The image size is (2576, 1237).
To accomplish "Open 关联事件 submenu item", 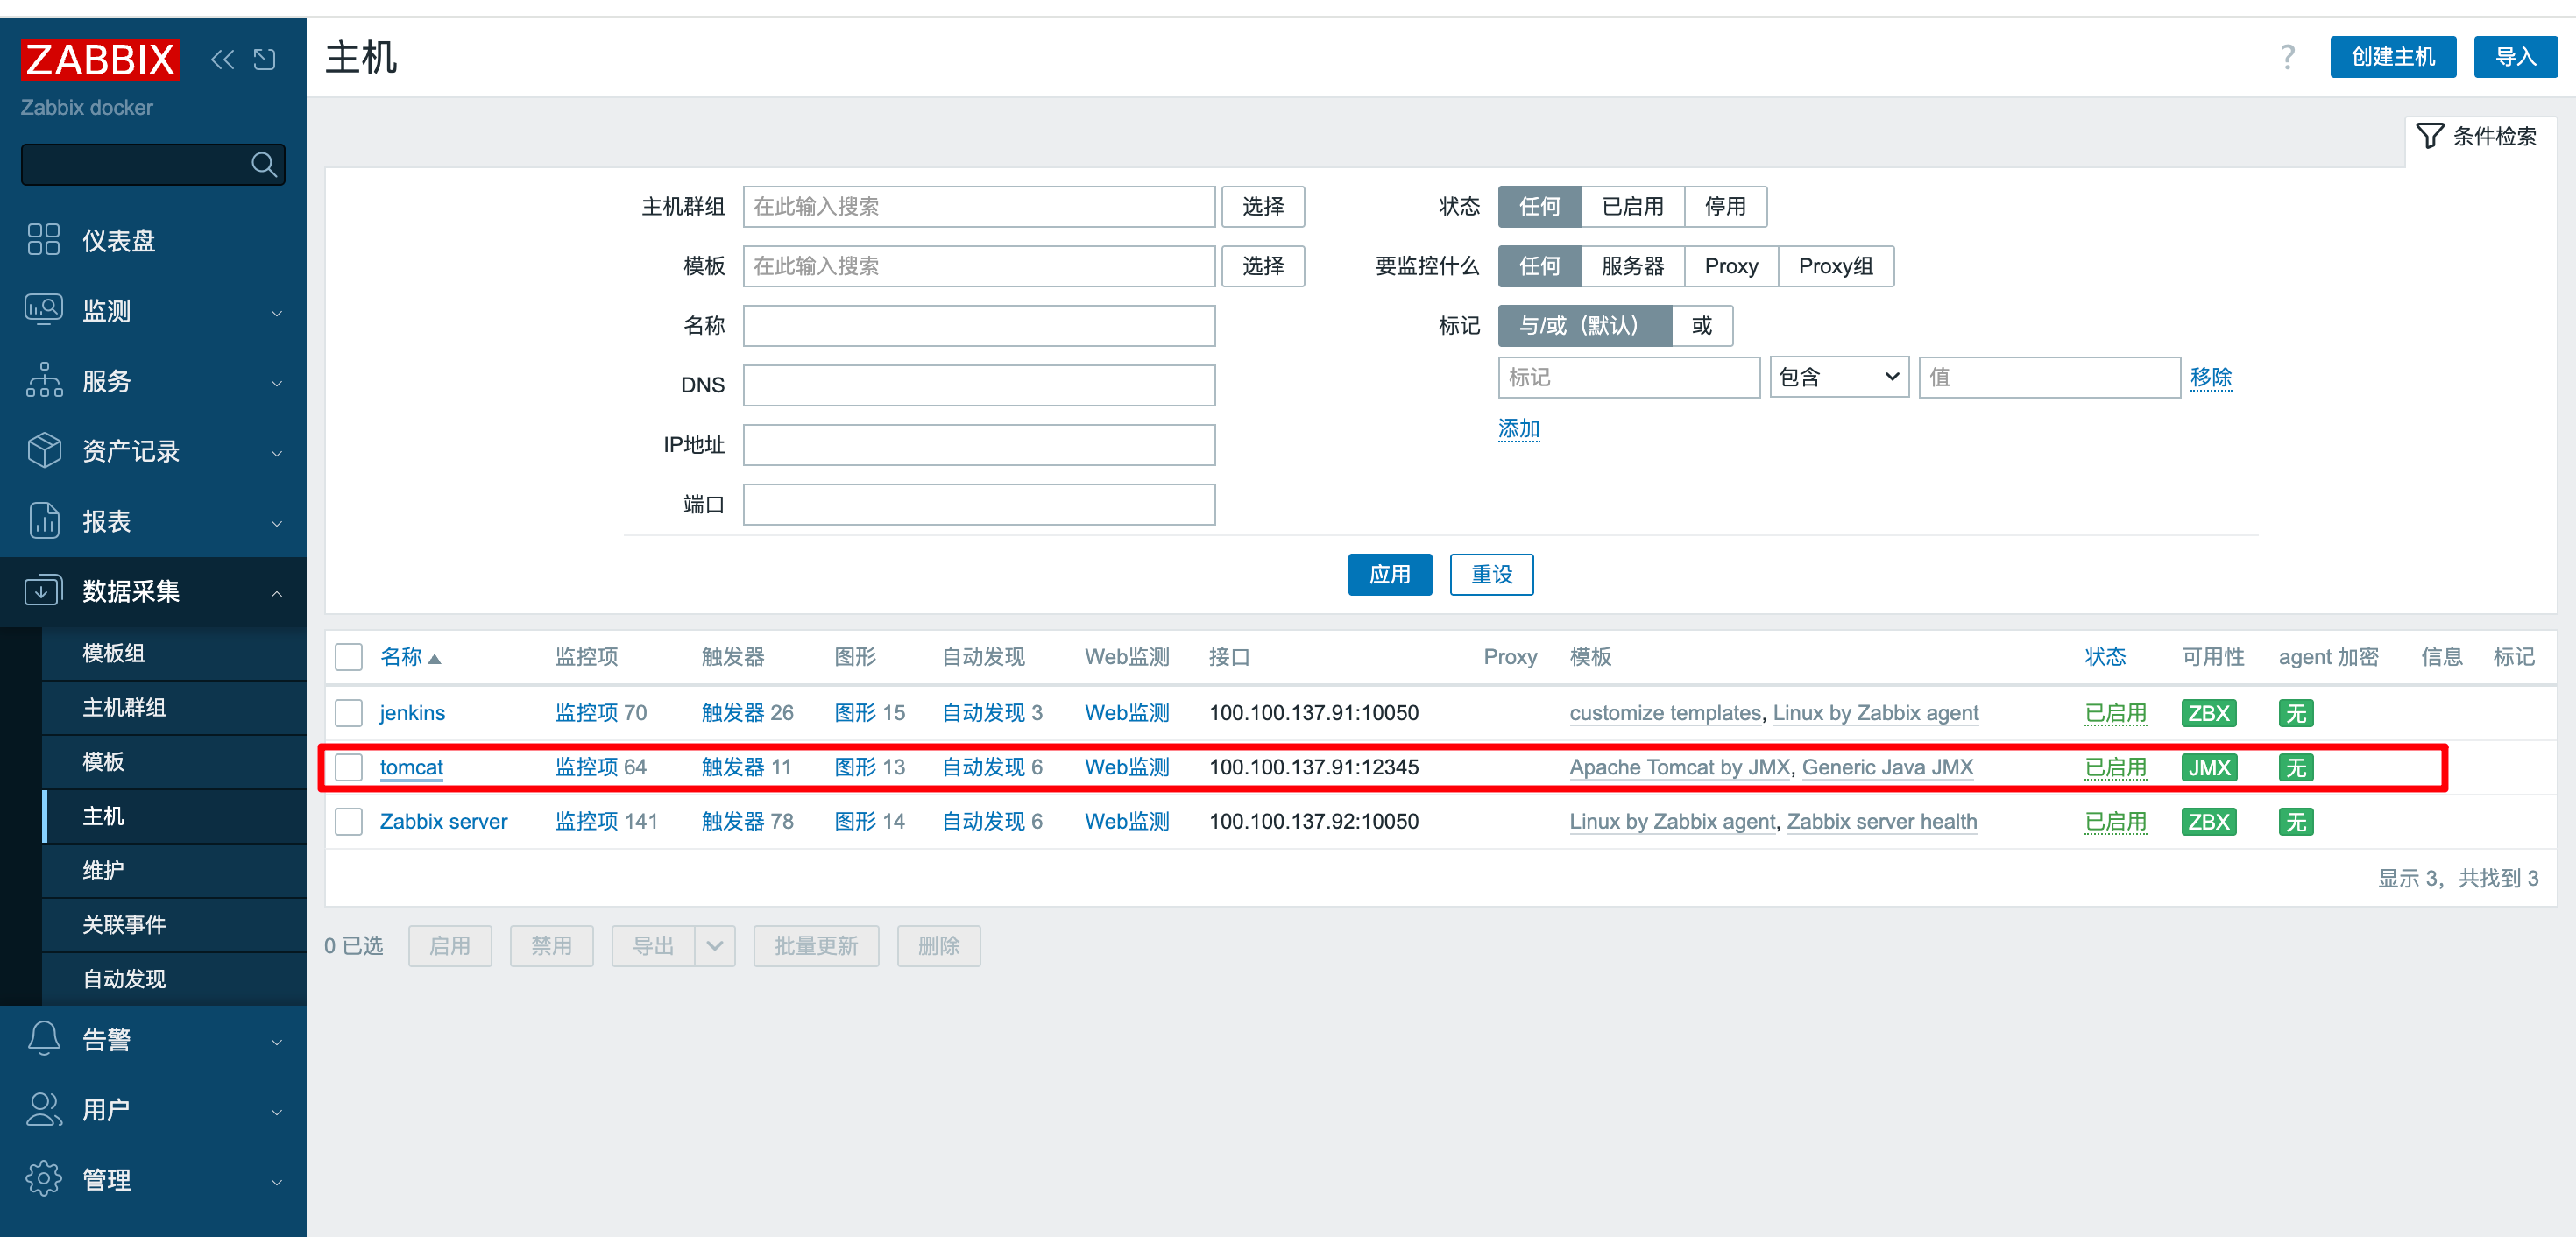I will [174, 924].
